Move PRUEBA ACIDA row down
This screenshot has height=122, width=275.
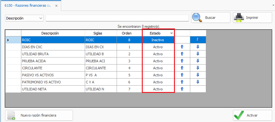coord(198,61)
